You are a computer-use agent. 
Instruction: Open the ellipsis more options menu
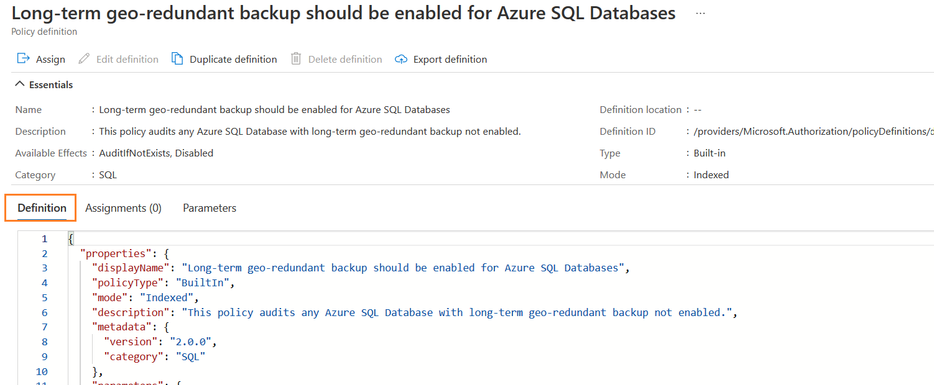point(700,14)
